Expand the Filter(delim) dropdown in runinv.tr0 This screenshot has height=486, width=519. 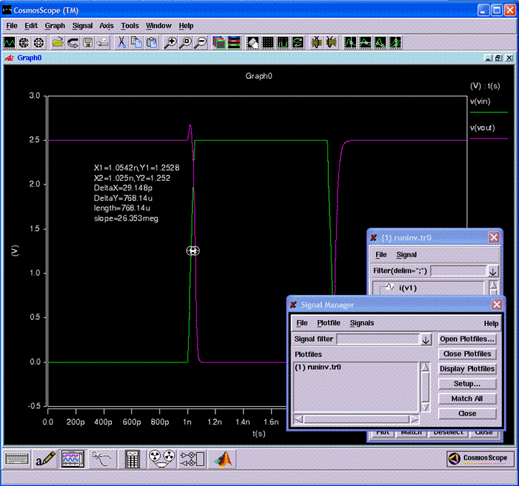[x=492, y=271]
